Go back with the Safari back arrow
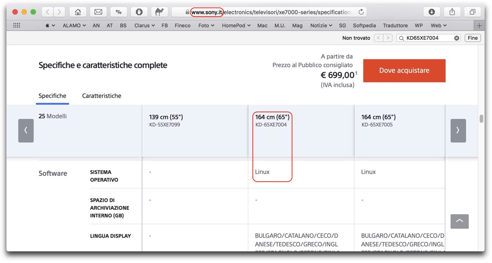Image resolution: width=492 pixels, height=263 pixels. point(47,12)
